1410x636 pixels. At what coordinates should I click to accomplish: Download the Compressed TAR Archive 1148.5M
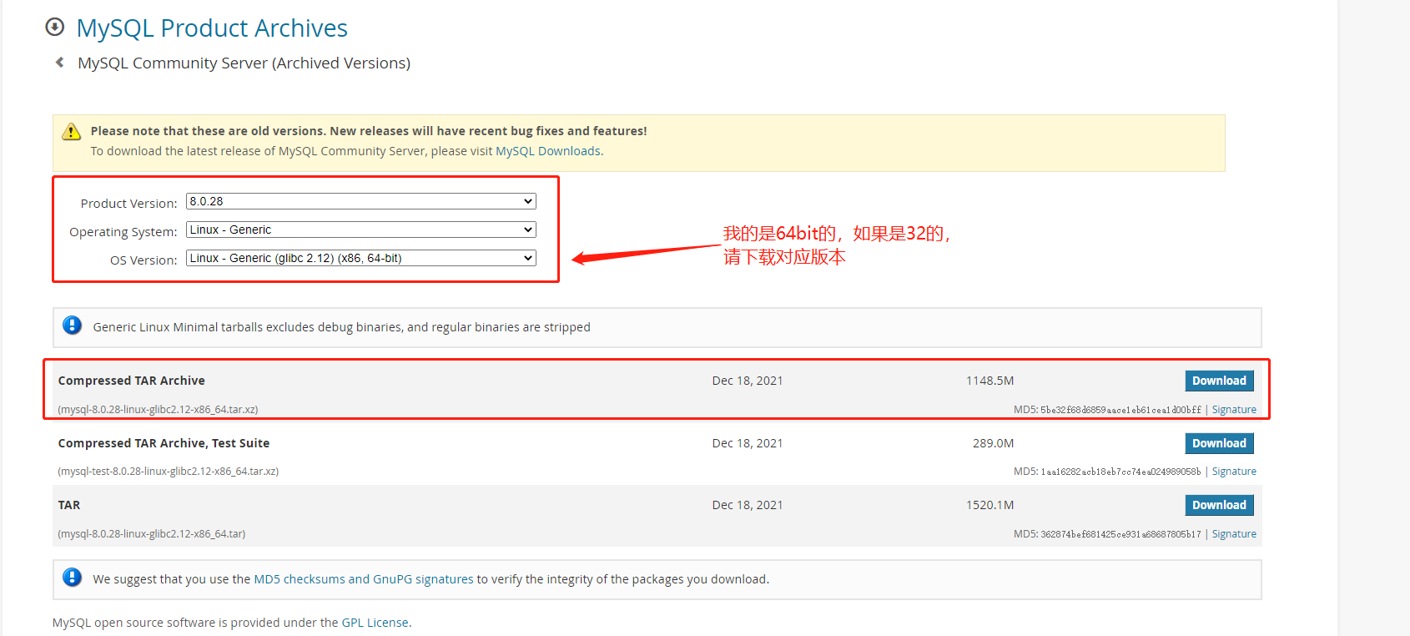tap(1219, 381)
